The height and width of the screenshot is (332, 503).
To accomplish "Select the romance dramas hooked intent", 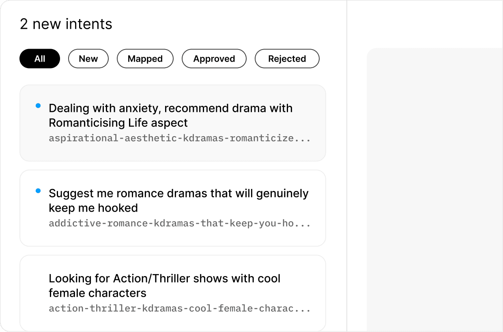I will coord(172,208).
